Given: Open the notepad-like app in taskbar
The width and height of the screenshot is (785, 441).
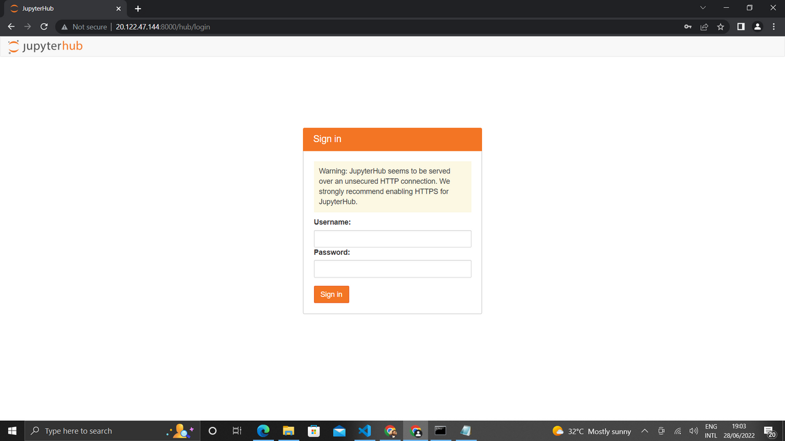Looking at the screenshot, I should point(465,431).
